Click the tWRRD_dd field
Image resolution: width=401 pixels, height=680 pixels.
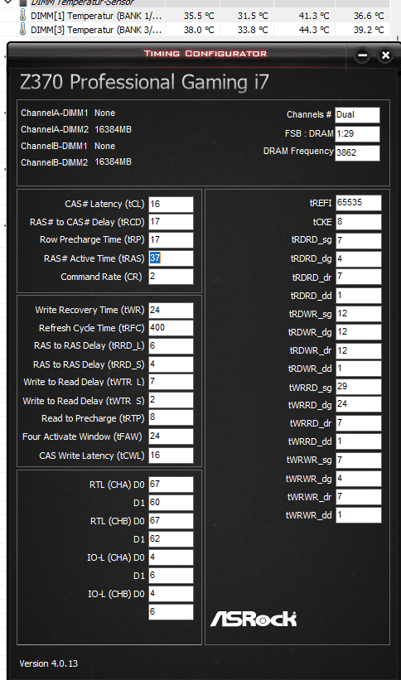click(359, 441)
